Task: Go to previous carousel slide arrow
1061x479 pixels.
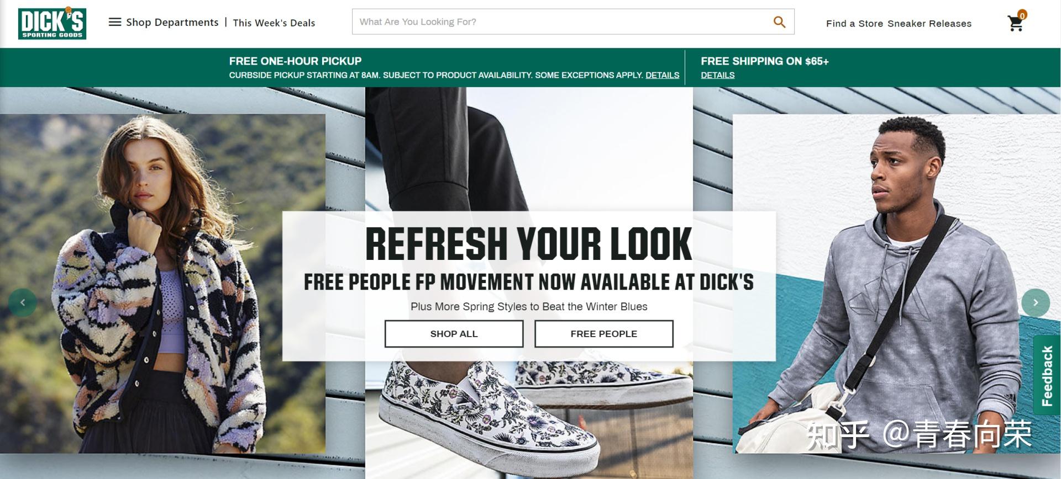Action: [x=23, y=302]
